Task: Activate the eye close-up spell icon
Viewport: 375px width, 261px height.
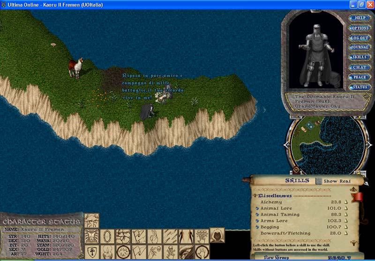Action: [x=186, y=252]
